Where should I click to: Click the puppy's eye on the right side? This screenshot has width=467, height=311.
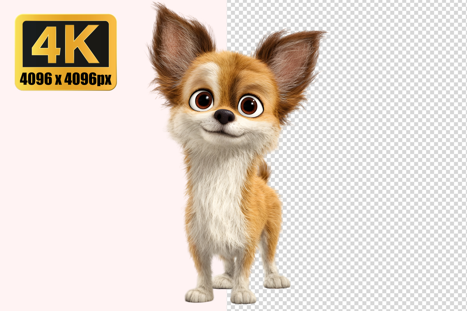click(249, 105)
